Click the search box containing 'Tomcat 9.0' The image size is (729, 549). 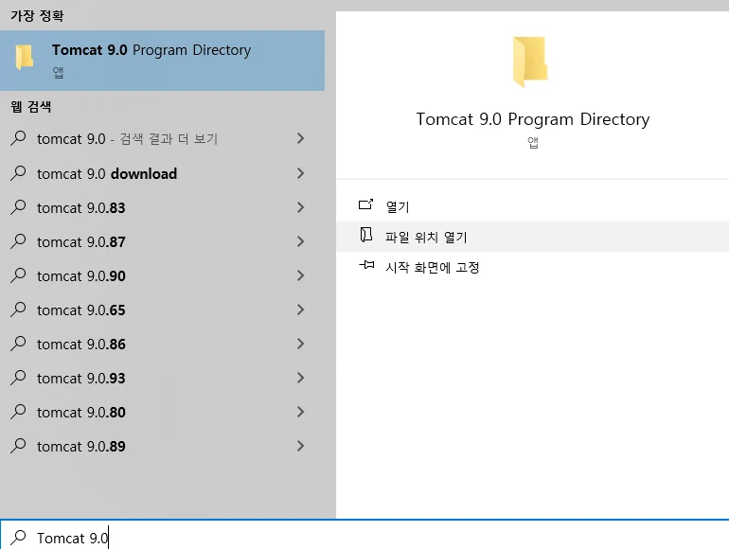coord(364,535)
